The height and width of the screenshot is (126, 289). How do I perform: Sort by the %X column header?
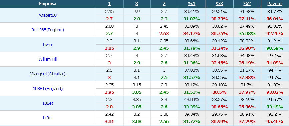(219, 4)
